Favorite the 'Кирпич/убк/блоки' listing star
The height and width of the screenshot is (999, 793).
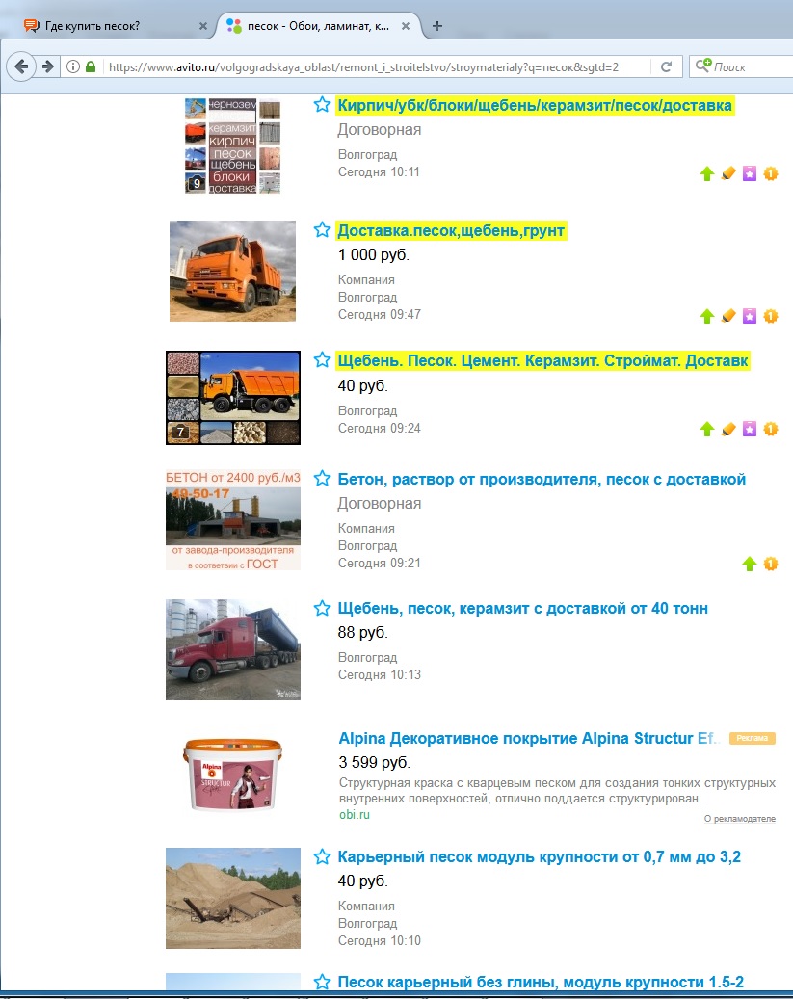[323, 104]
